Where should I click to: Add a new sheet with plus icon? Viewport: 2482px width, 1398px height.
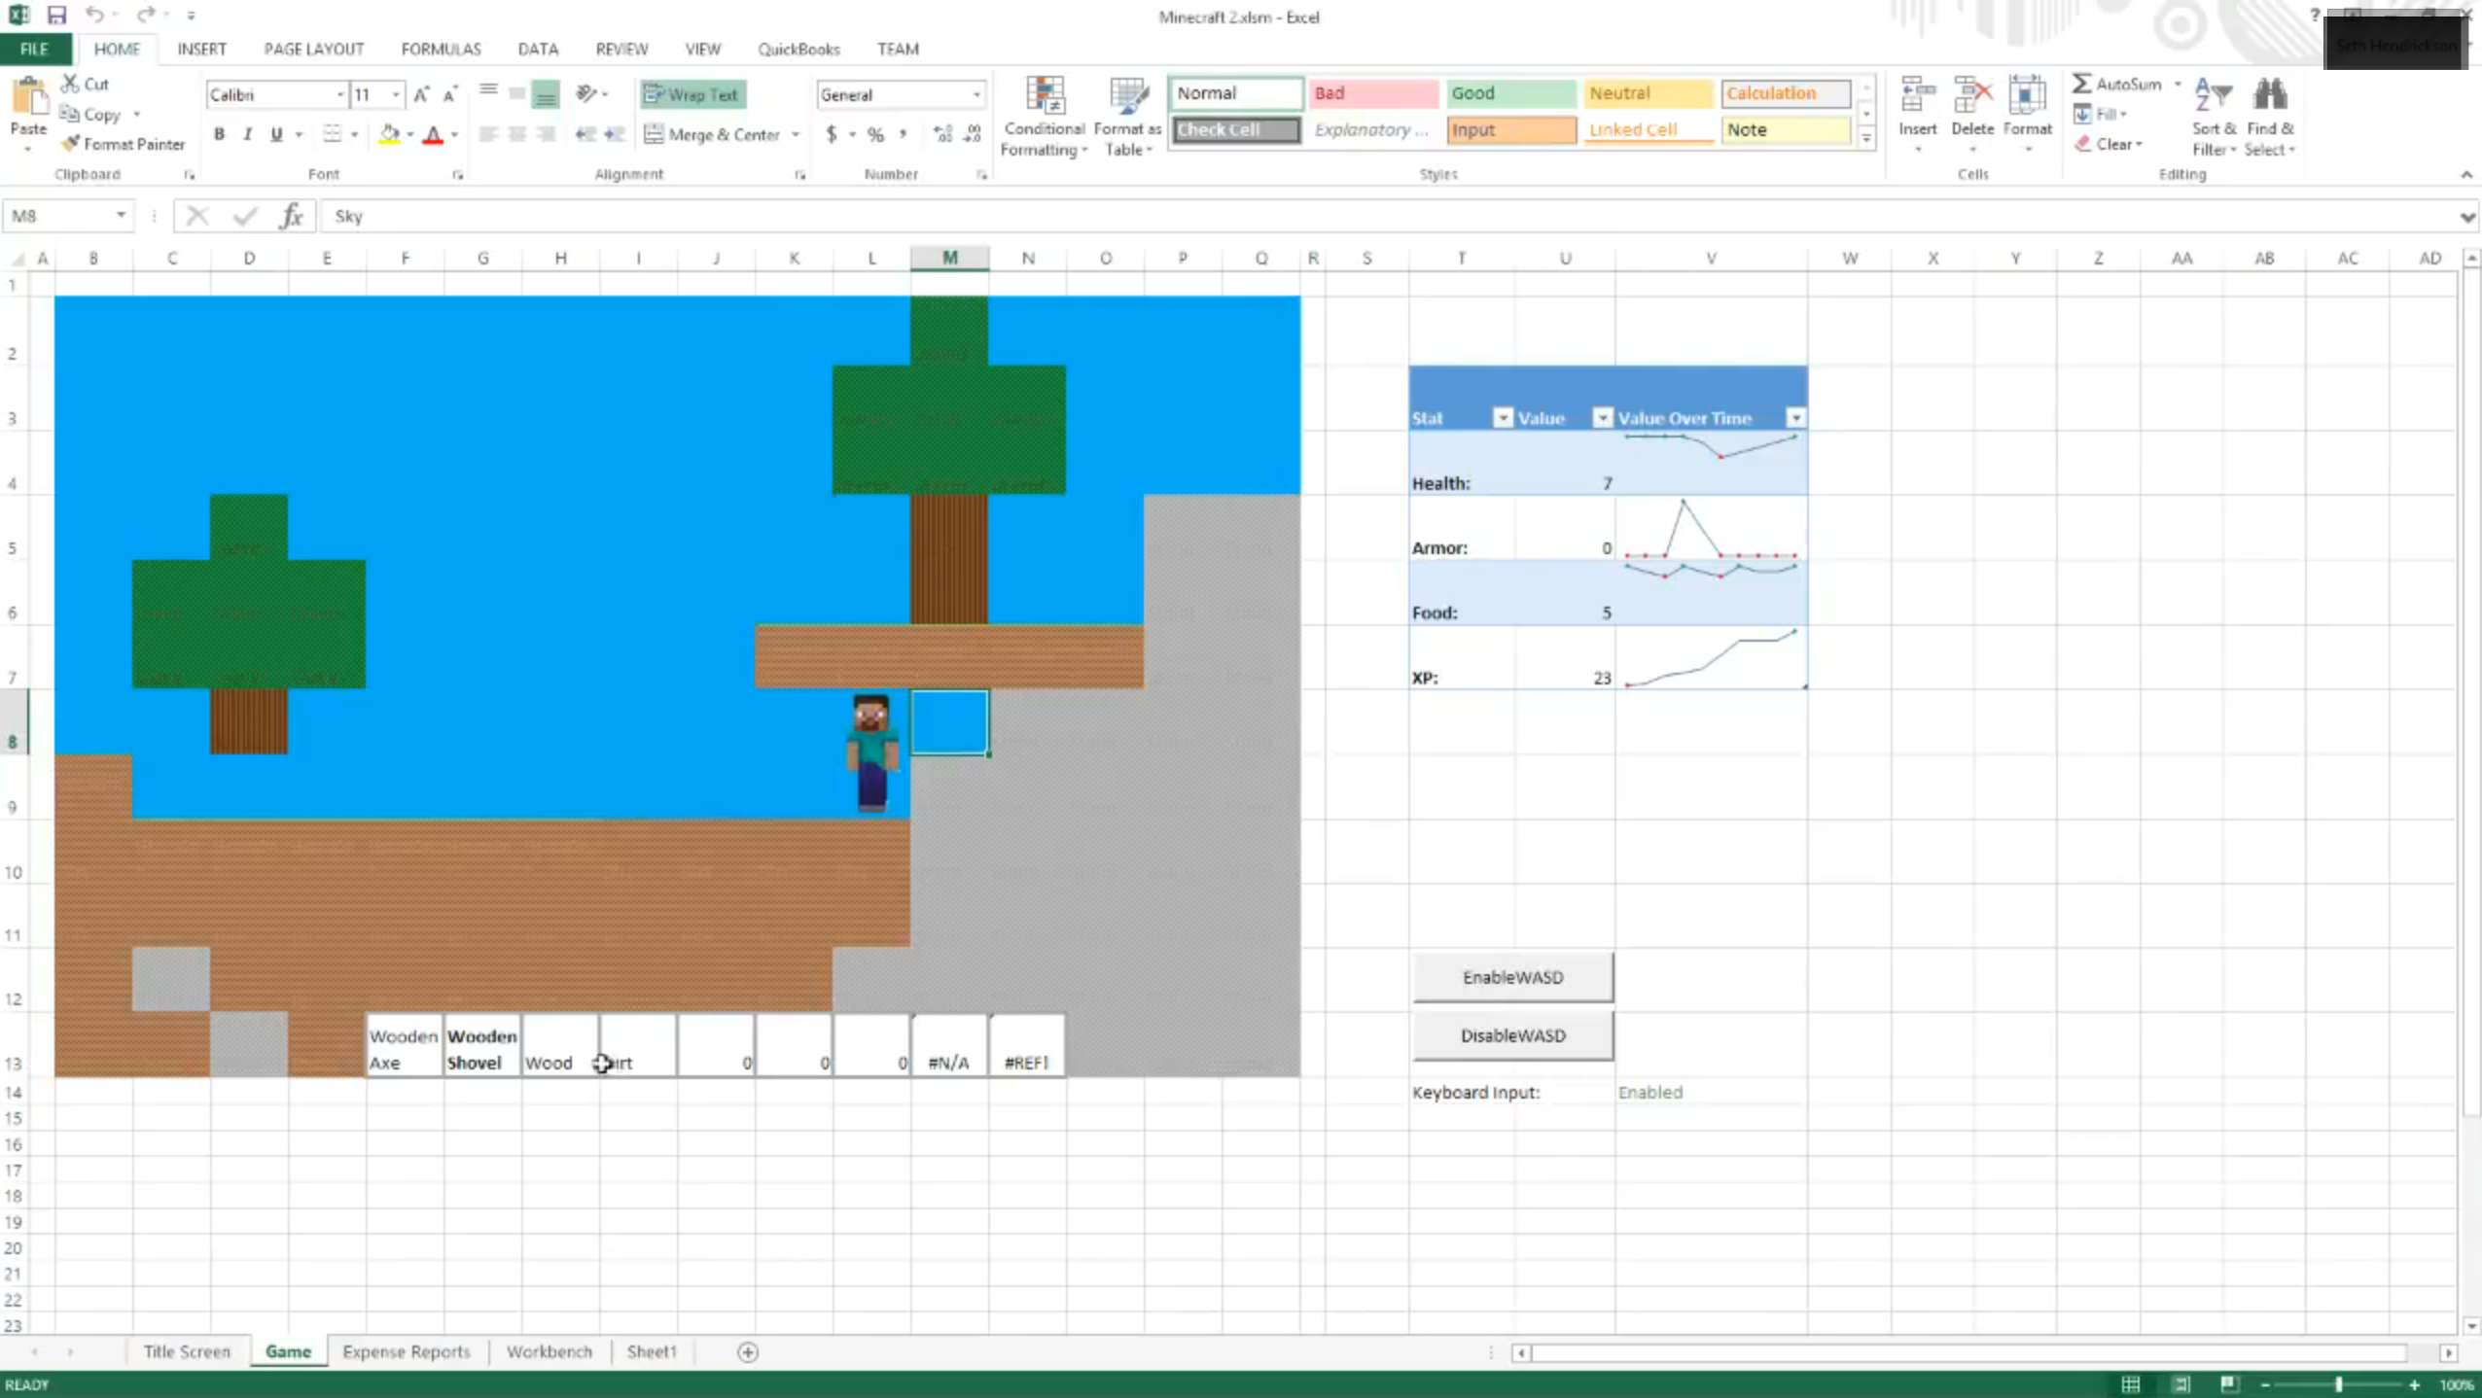point(747,1352)
